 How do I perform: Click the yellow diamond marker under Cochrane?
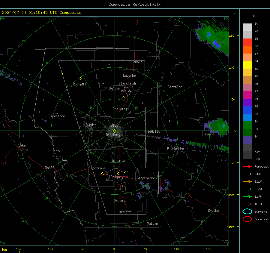coord(103,174)
